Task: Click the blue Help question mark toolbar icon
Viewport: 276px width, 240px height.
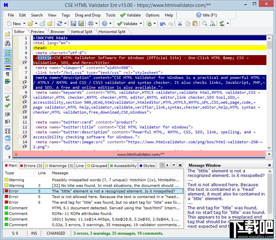Action: pos(105,23)
